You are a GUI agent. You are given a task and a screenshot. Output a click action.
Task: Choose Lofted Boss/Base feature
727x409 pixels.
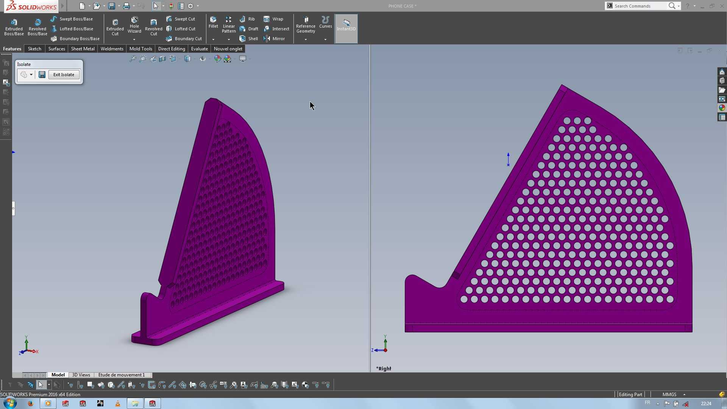[72, 29]
